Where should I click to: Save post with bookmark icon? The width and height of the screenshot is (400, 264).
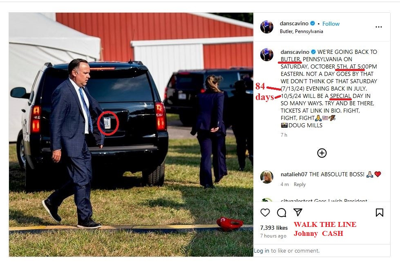pos(379,213)
